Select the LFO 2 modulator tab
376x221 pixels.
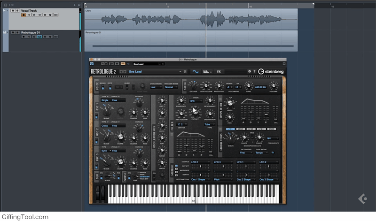pos(241,129)
